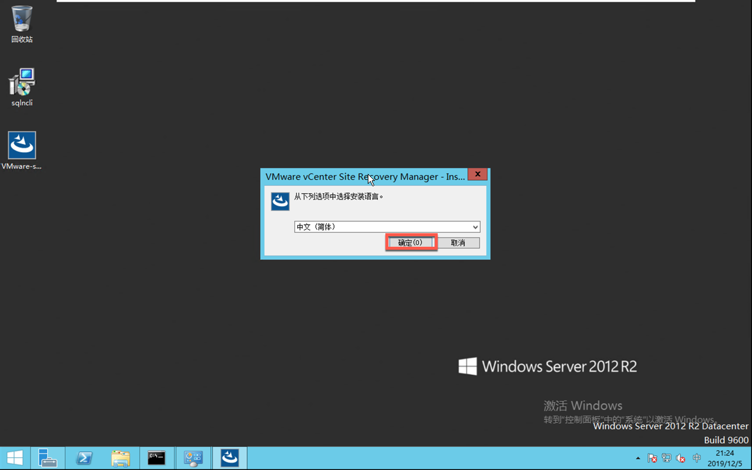The height and width of the screenshot is (470, 752).
Task: Open the Recycle Bin desktop icon
Action: pos(22,25)
